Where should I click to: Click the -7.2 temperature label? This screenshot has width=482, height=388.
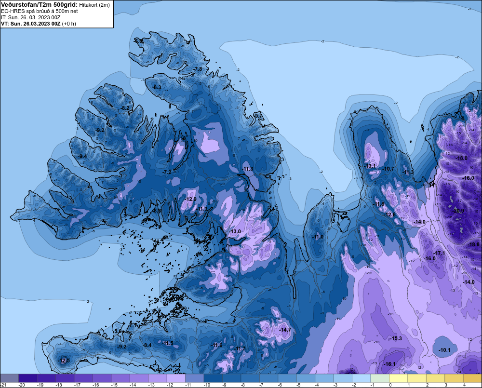167,172
